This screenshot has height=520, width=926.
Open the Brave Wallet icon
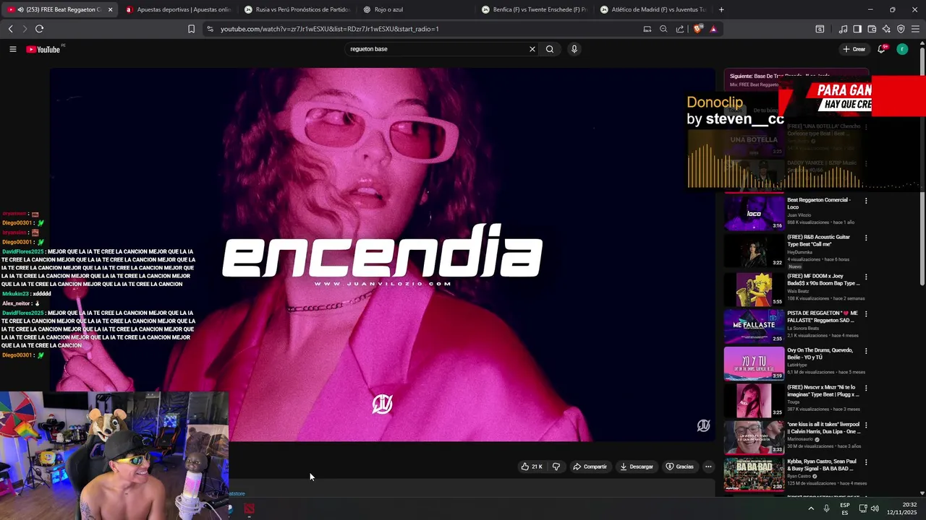[872, 29]
